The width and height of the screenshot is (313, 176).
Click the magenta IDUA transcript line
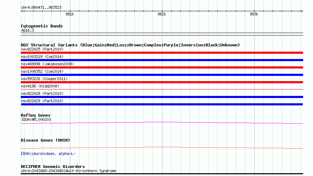(x=162, y=122)
